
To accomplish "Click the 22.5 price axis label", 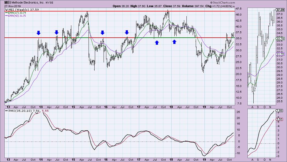I will coord(239,68).
